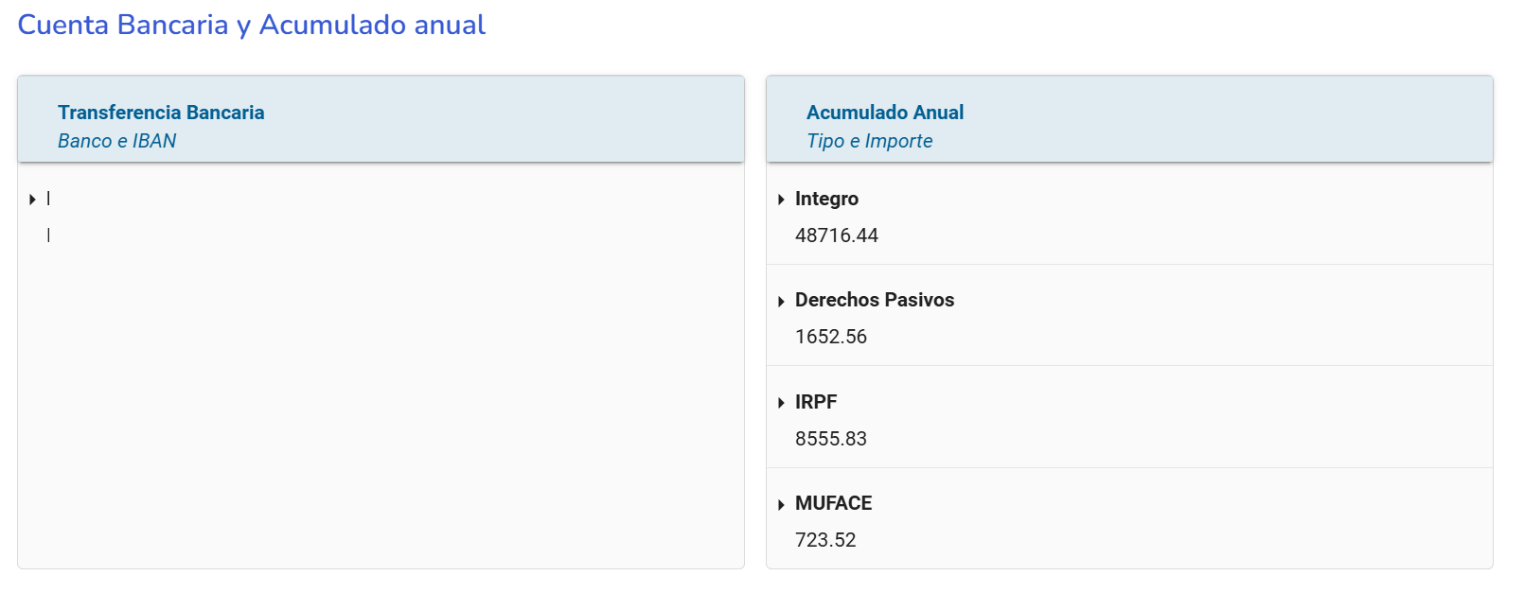Image resolution: width=1524 pixels, height=593 pixels.
Task: Click the empty IBAN value line
Action: (49, 235)
